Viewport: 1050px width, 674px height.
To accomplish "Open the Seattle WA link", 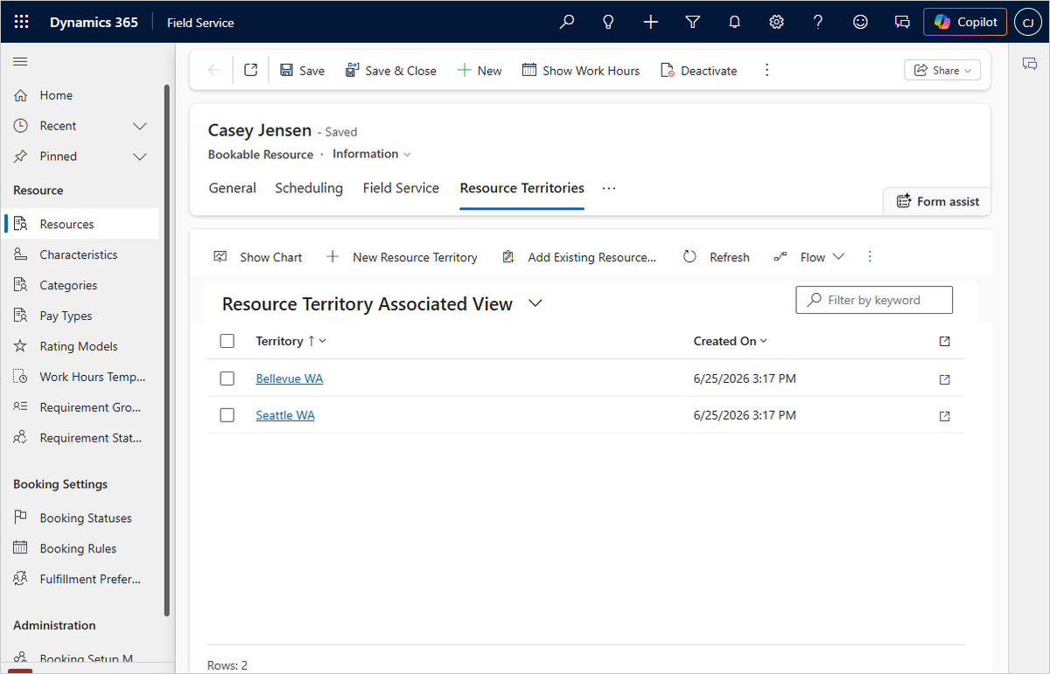I will pos(285,415).
